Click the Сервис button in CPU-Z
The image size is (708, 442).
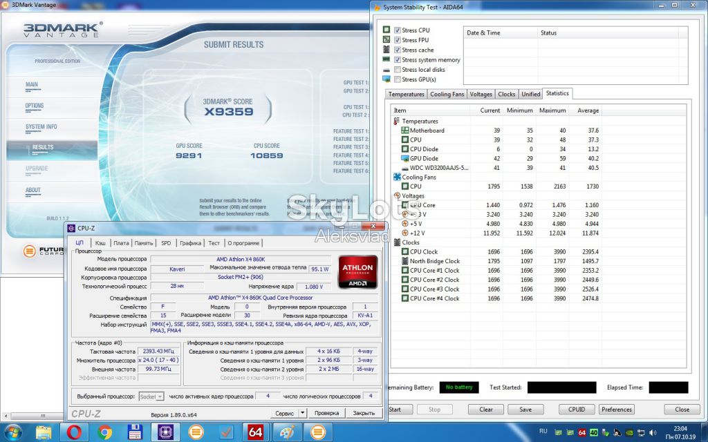(x=284, y=413)
